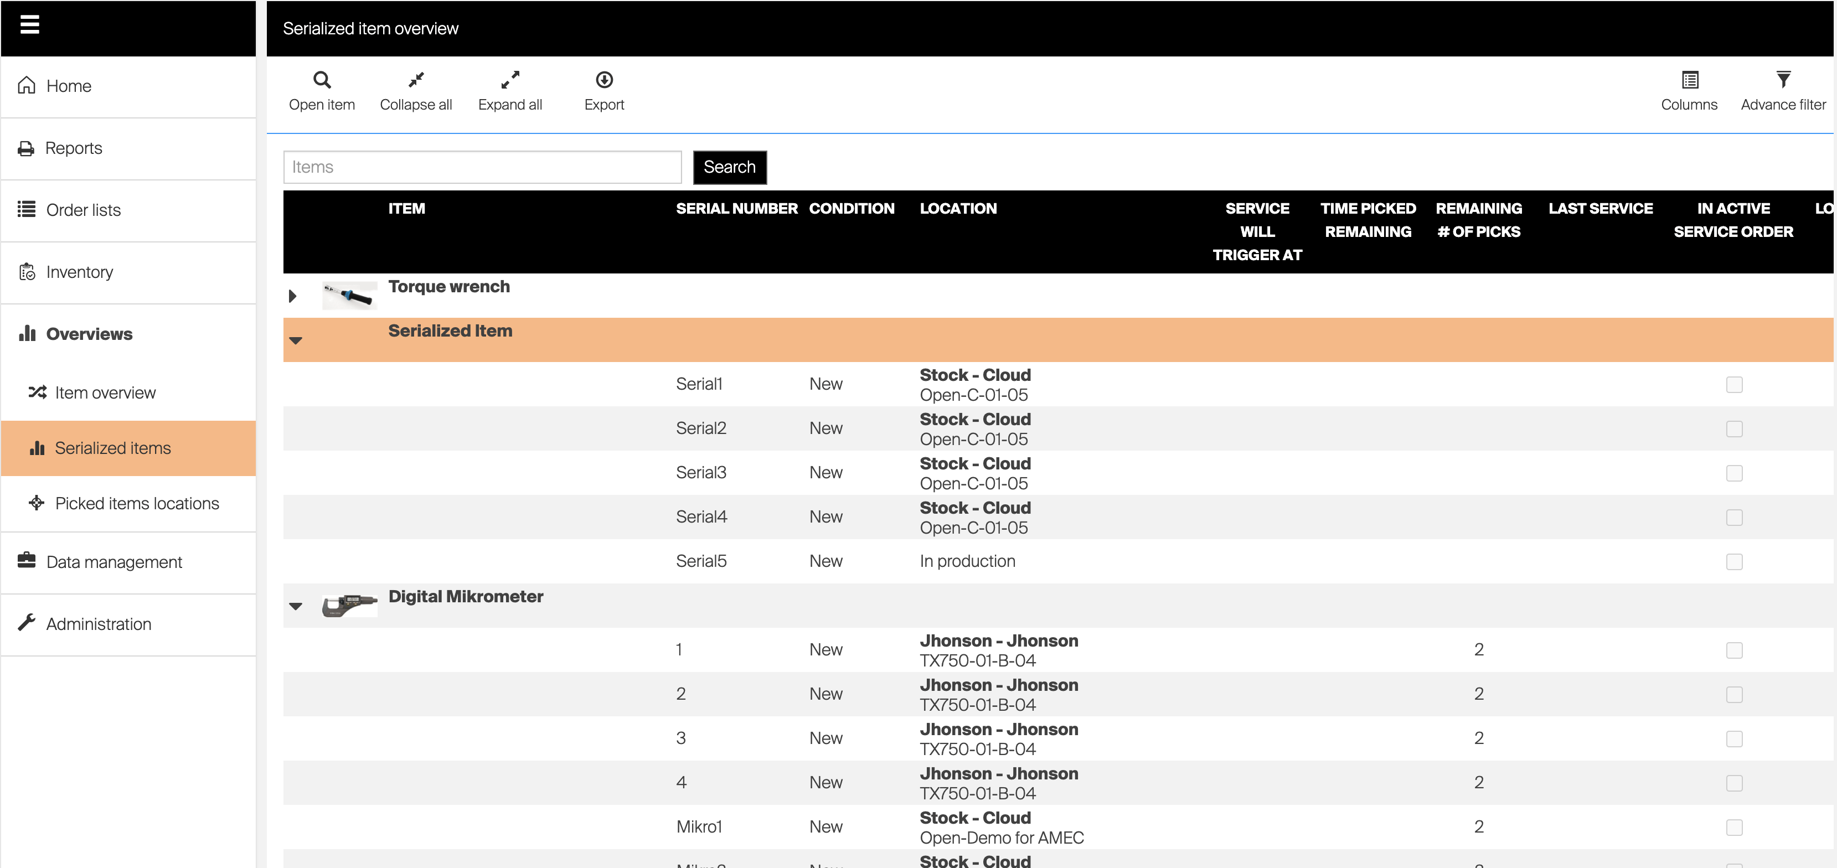
Task: Click the Digital Mikrometer thumbnail image
Action: [x=349, y=606]
